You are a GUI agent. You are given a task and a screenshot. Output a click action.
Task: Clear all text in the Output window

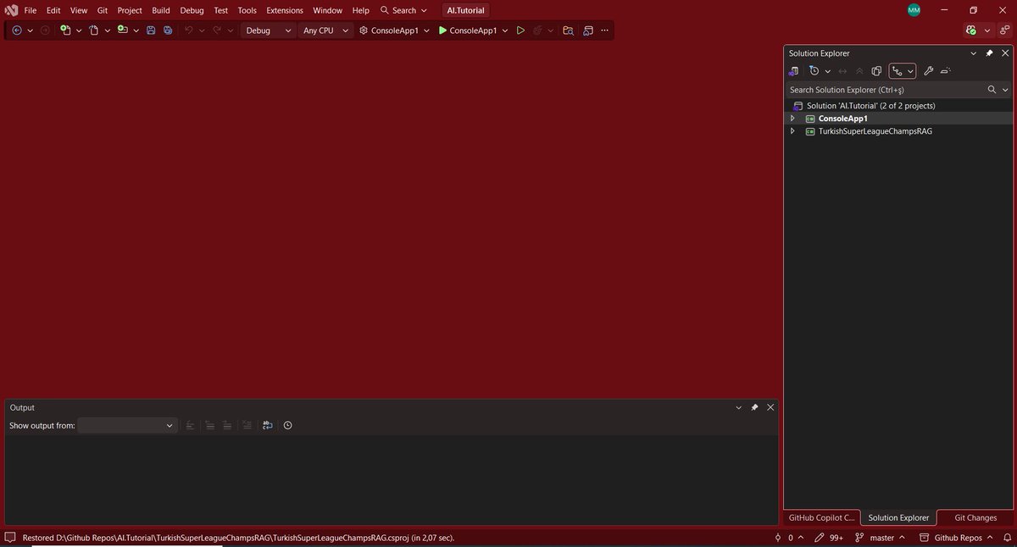tap(247, 425)
